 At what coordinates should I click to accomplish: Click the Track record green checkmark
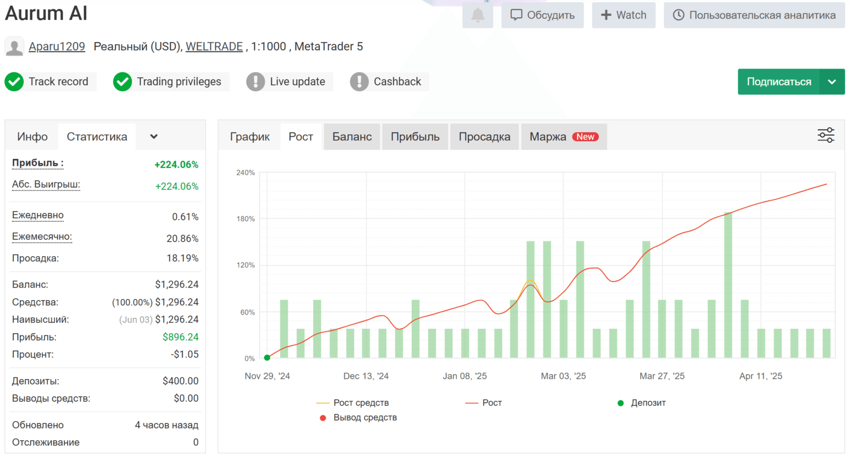click(x=14, y=82)
